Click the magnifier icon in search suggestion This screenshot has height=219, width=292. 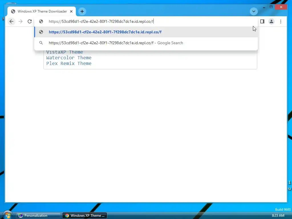point(41,43)
